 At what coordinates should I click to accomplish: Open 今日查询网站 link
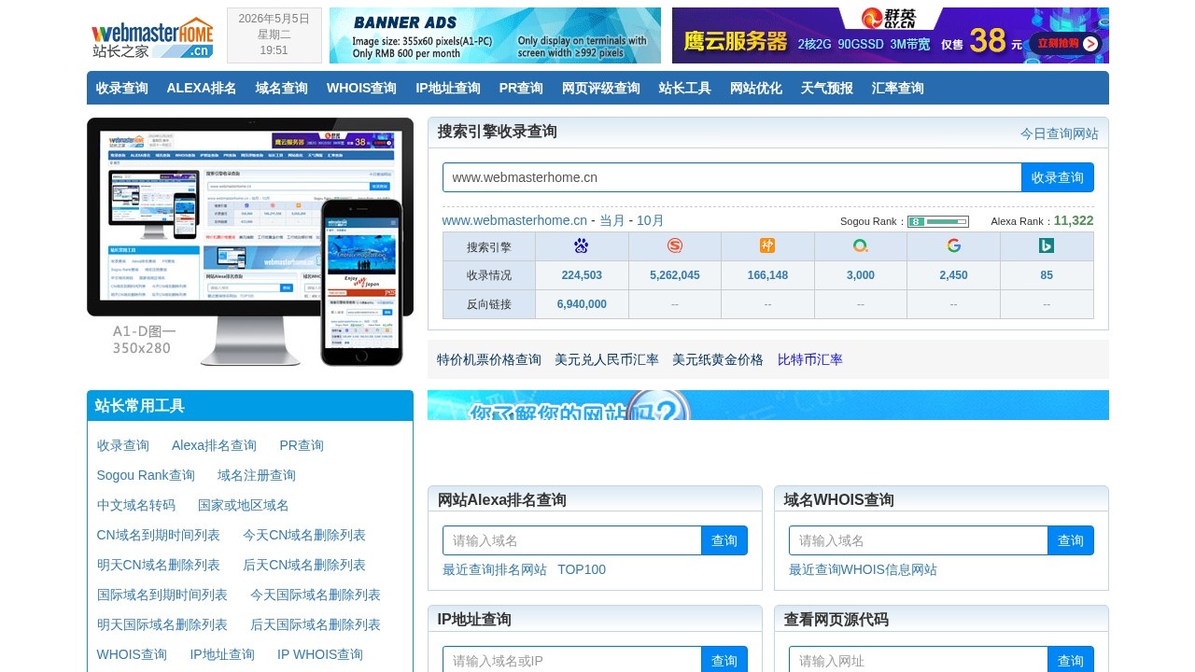point(1060,133)
